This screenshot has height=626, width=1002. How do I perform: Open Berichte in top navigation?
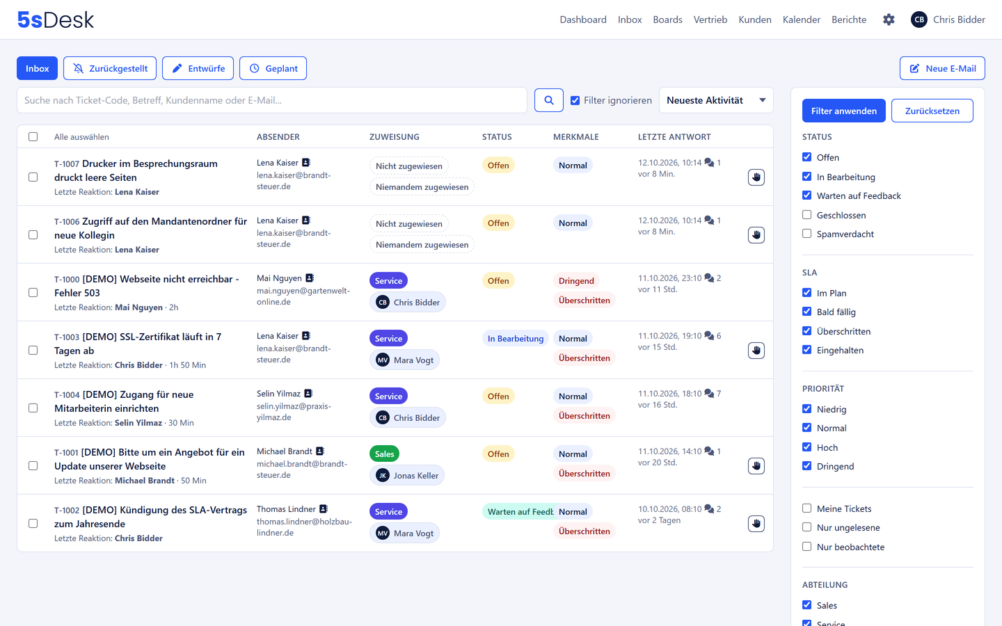849,19
